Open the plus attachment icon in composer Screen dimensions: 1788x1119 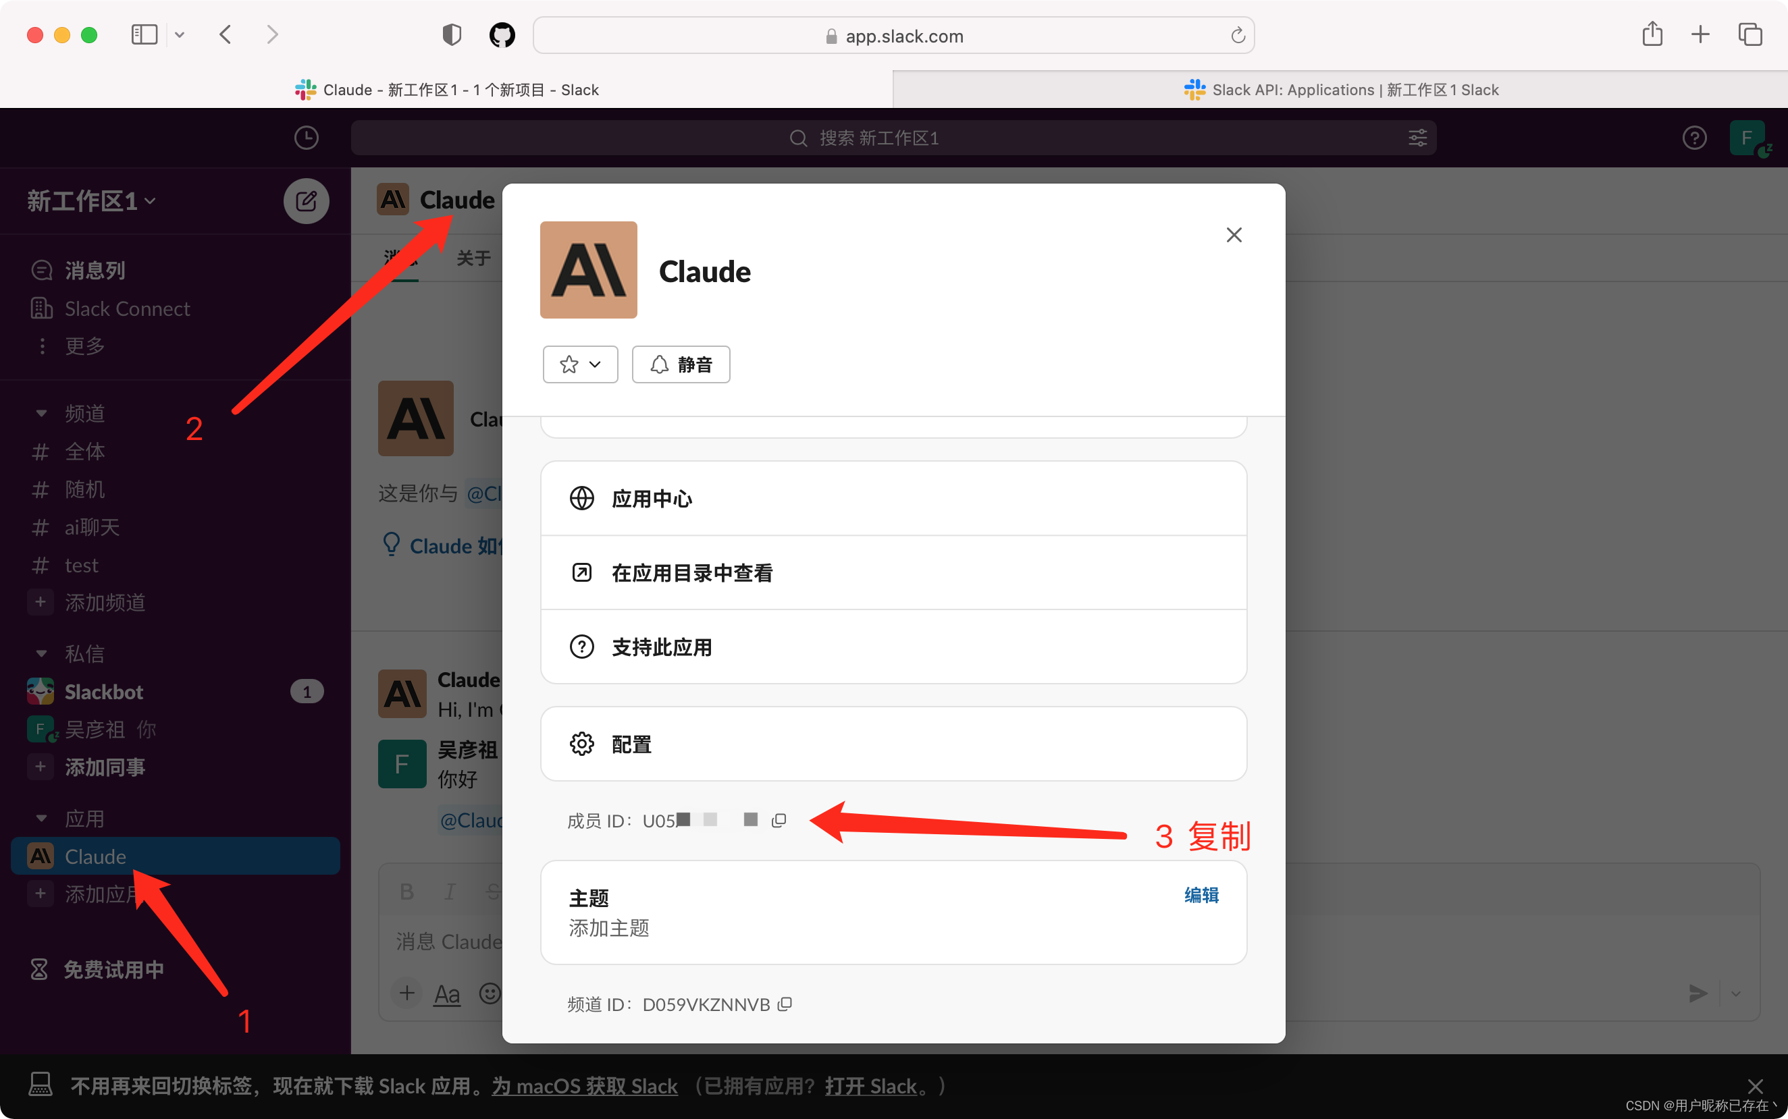click(x=406, y=993)
